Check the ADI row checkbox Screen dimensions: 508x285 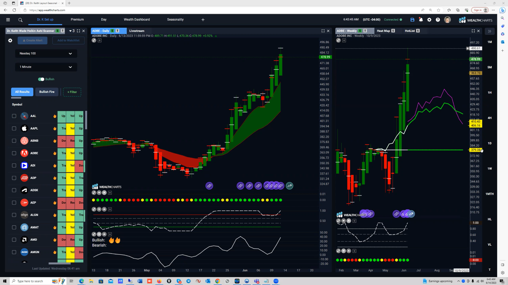[x=14, y=165]
